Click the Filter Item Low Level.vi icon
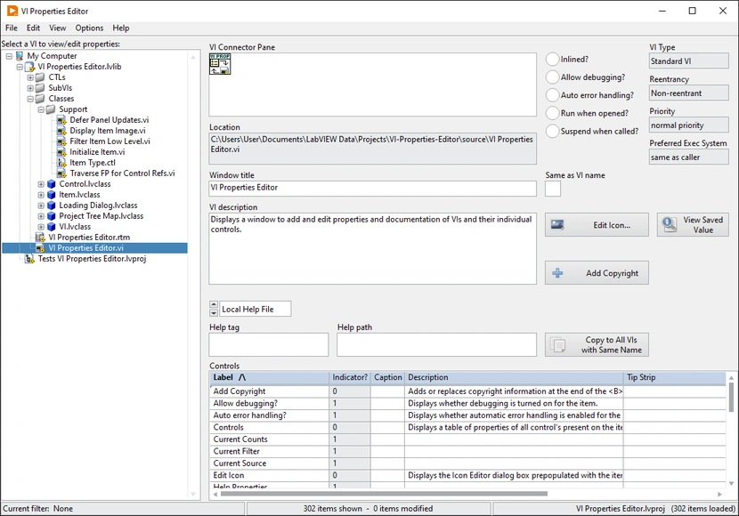Viewport: 739px width, 516px height. point(61,141)
